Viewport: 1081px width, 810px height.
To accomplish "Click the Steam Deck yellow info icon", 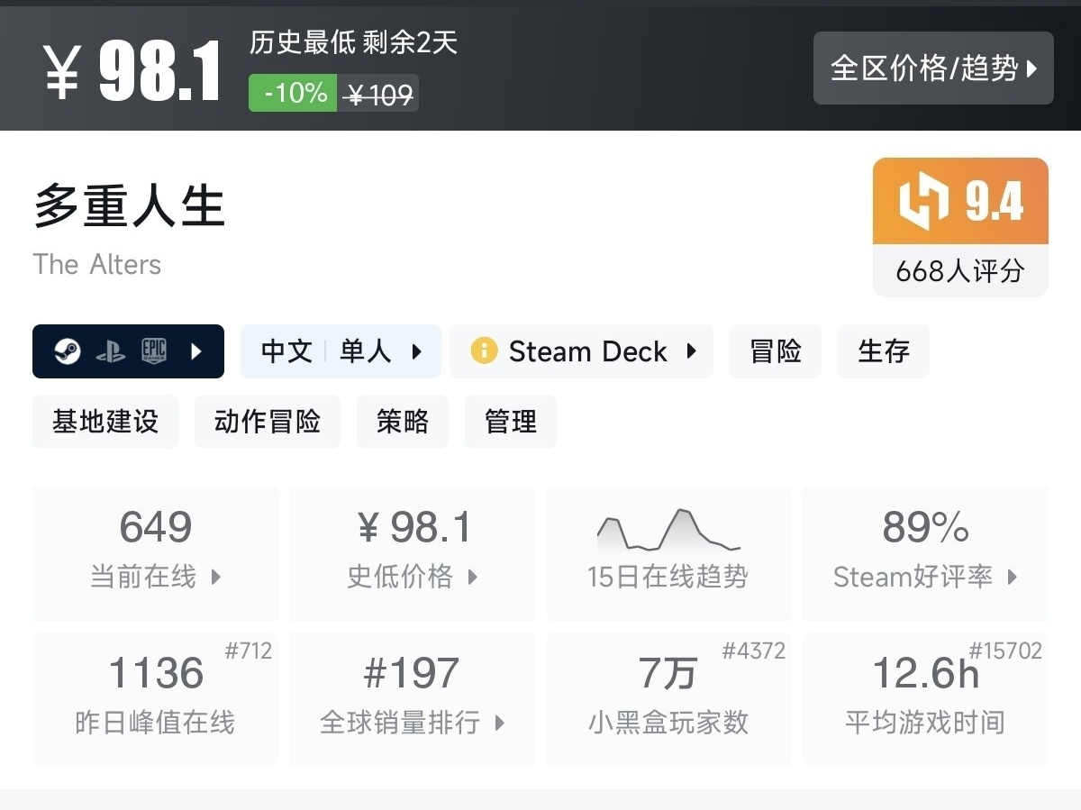I will click(x=484, y=351).
